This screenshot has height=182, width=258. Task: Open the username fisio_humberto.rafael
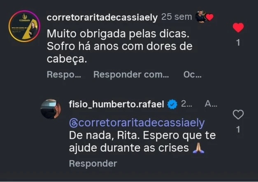pos(117,105)
